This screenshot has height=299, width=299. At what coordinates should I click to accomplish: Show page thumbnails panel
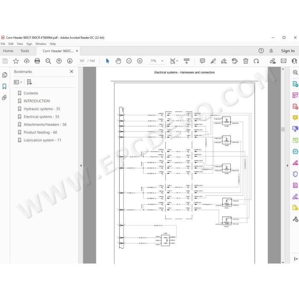[x=5, y=75]
